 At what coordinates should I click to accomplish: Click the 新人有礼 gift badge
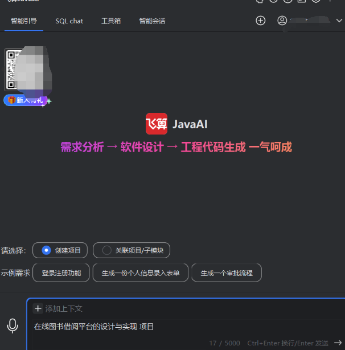pyautogui.click(x=26, y=100)
